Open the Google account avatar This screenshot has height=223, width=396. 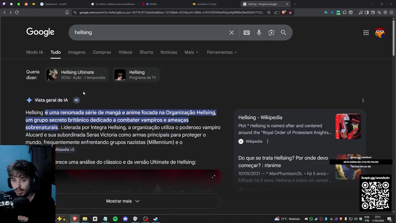[x=380, y=33]
